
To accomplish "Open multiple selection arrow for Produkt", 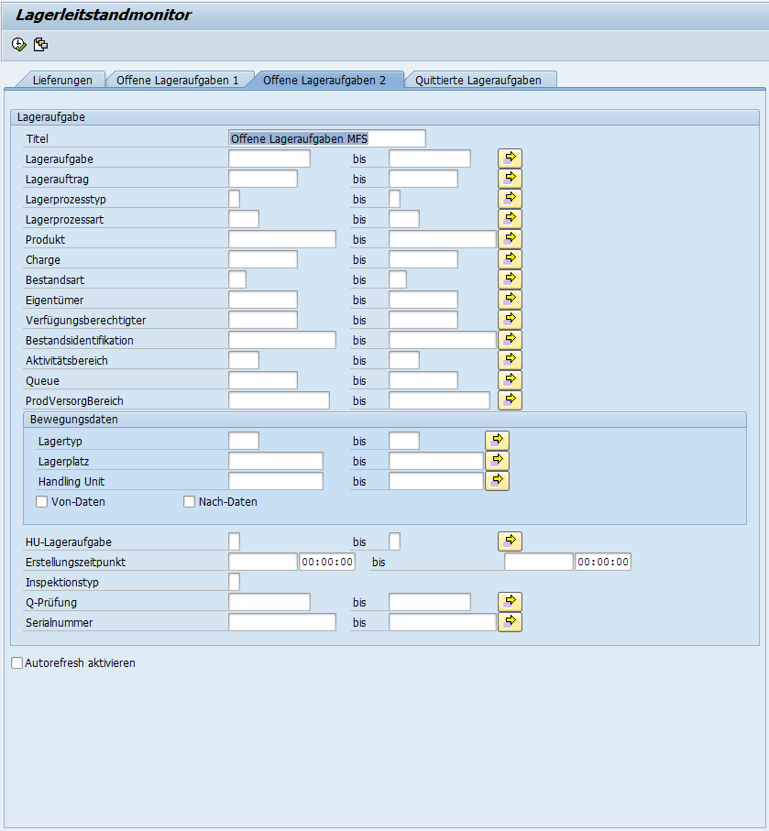I will 510,239.
